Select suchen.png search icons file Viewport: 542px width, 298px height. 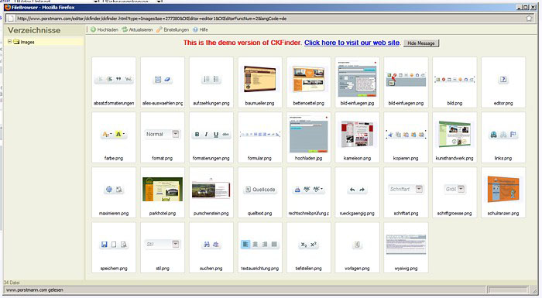[x=211, y=248]
